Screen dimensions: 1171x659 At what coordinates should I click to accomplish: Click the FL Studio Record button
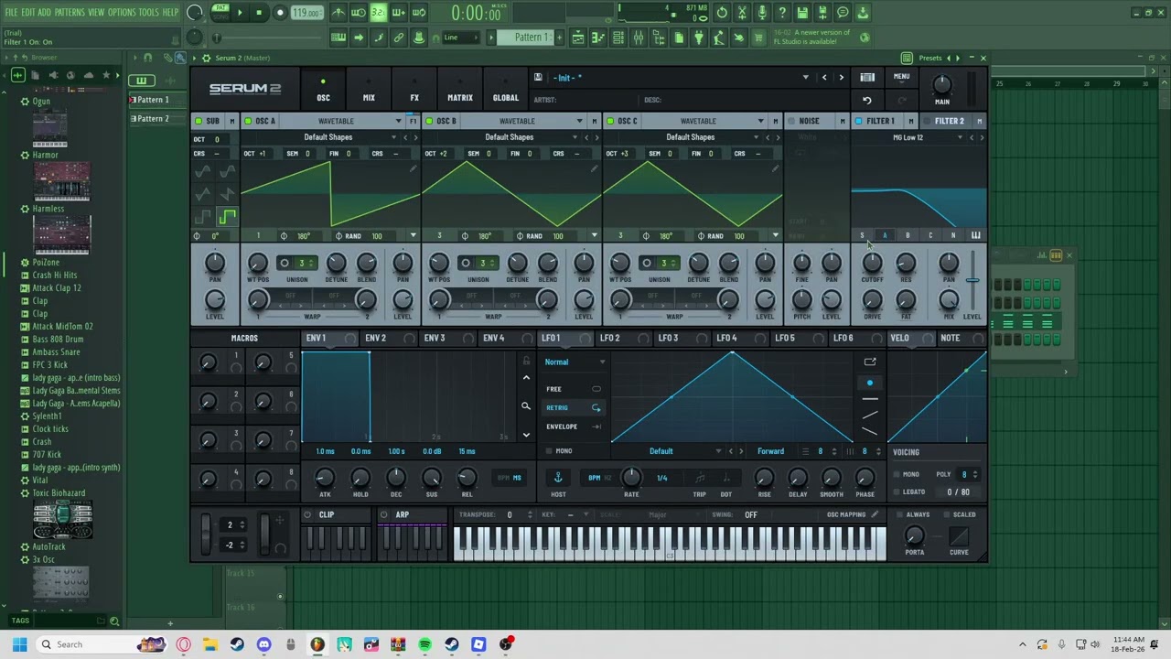[x=280, y=13]
